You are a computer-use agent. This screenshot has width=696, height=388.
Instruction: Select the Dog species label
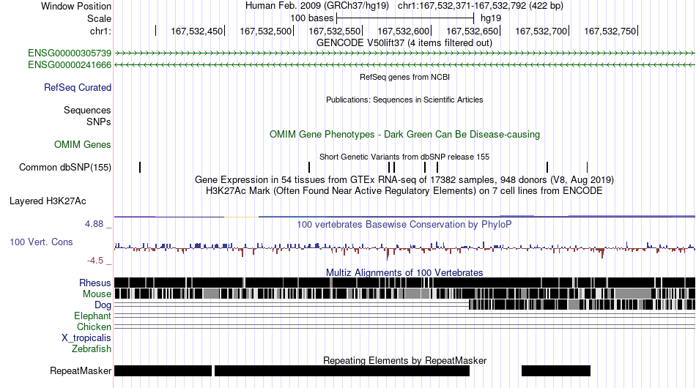coord(103,305)
